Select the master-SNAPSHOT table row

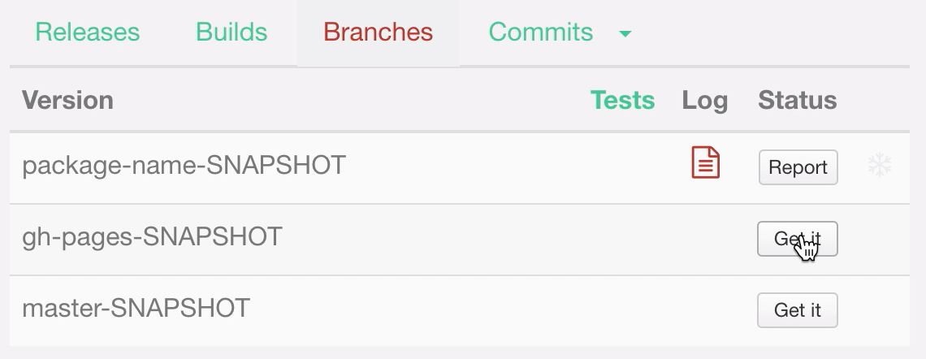pyautogui.click(x=487, y=310)
